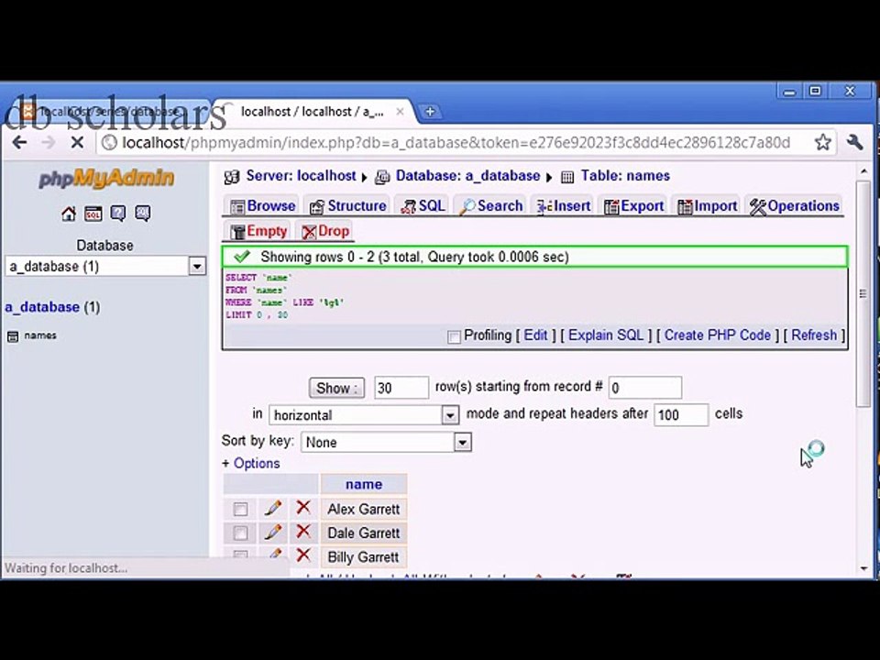Click Server: localhost breadcrumb link
The height and width of the screenshot is (660, 880).
(301, 176)
